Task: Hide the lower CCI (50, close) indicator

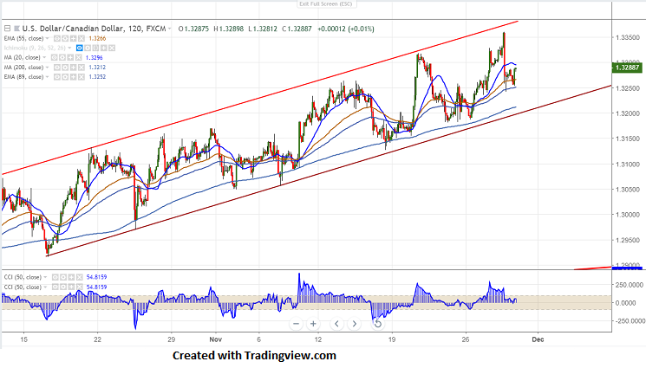Action: [x=55, y=287]
